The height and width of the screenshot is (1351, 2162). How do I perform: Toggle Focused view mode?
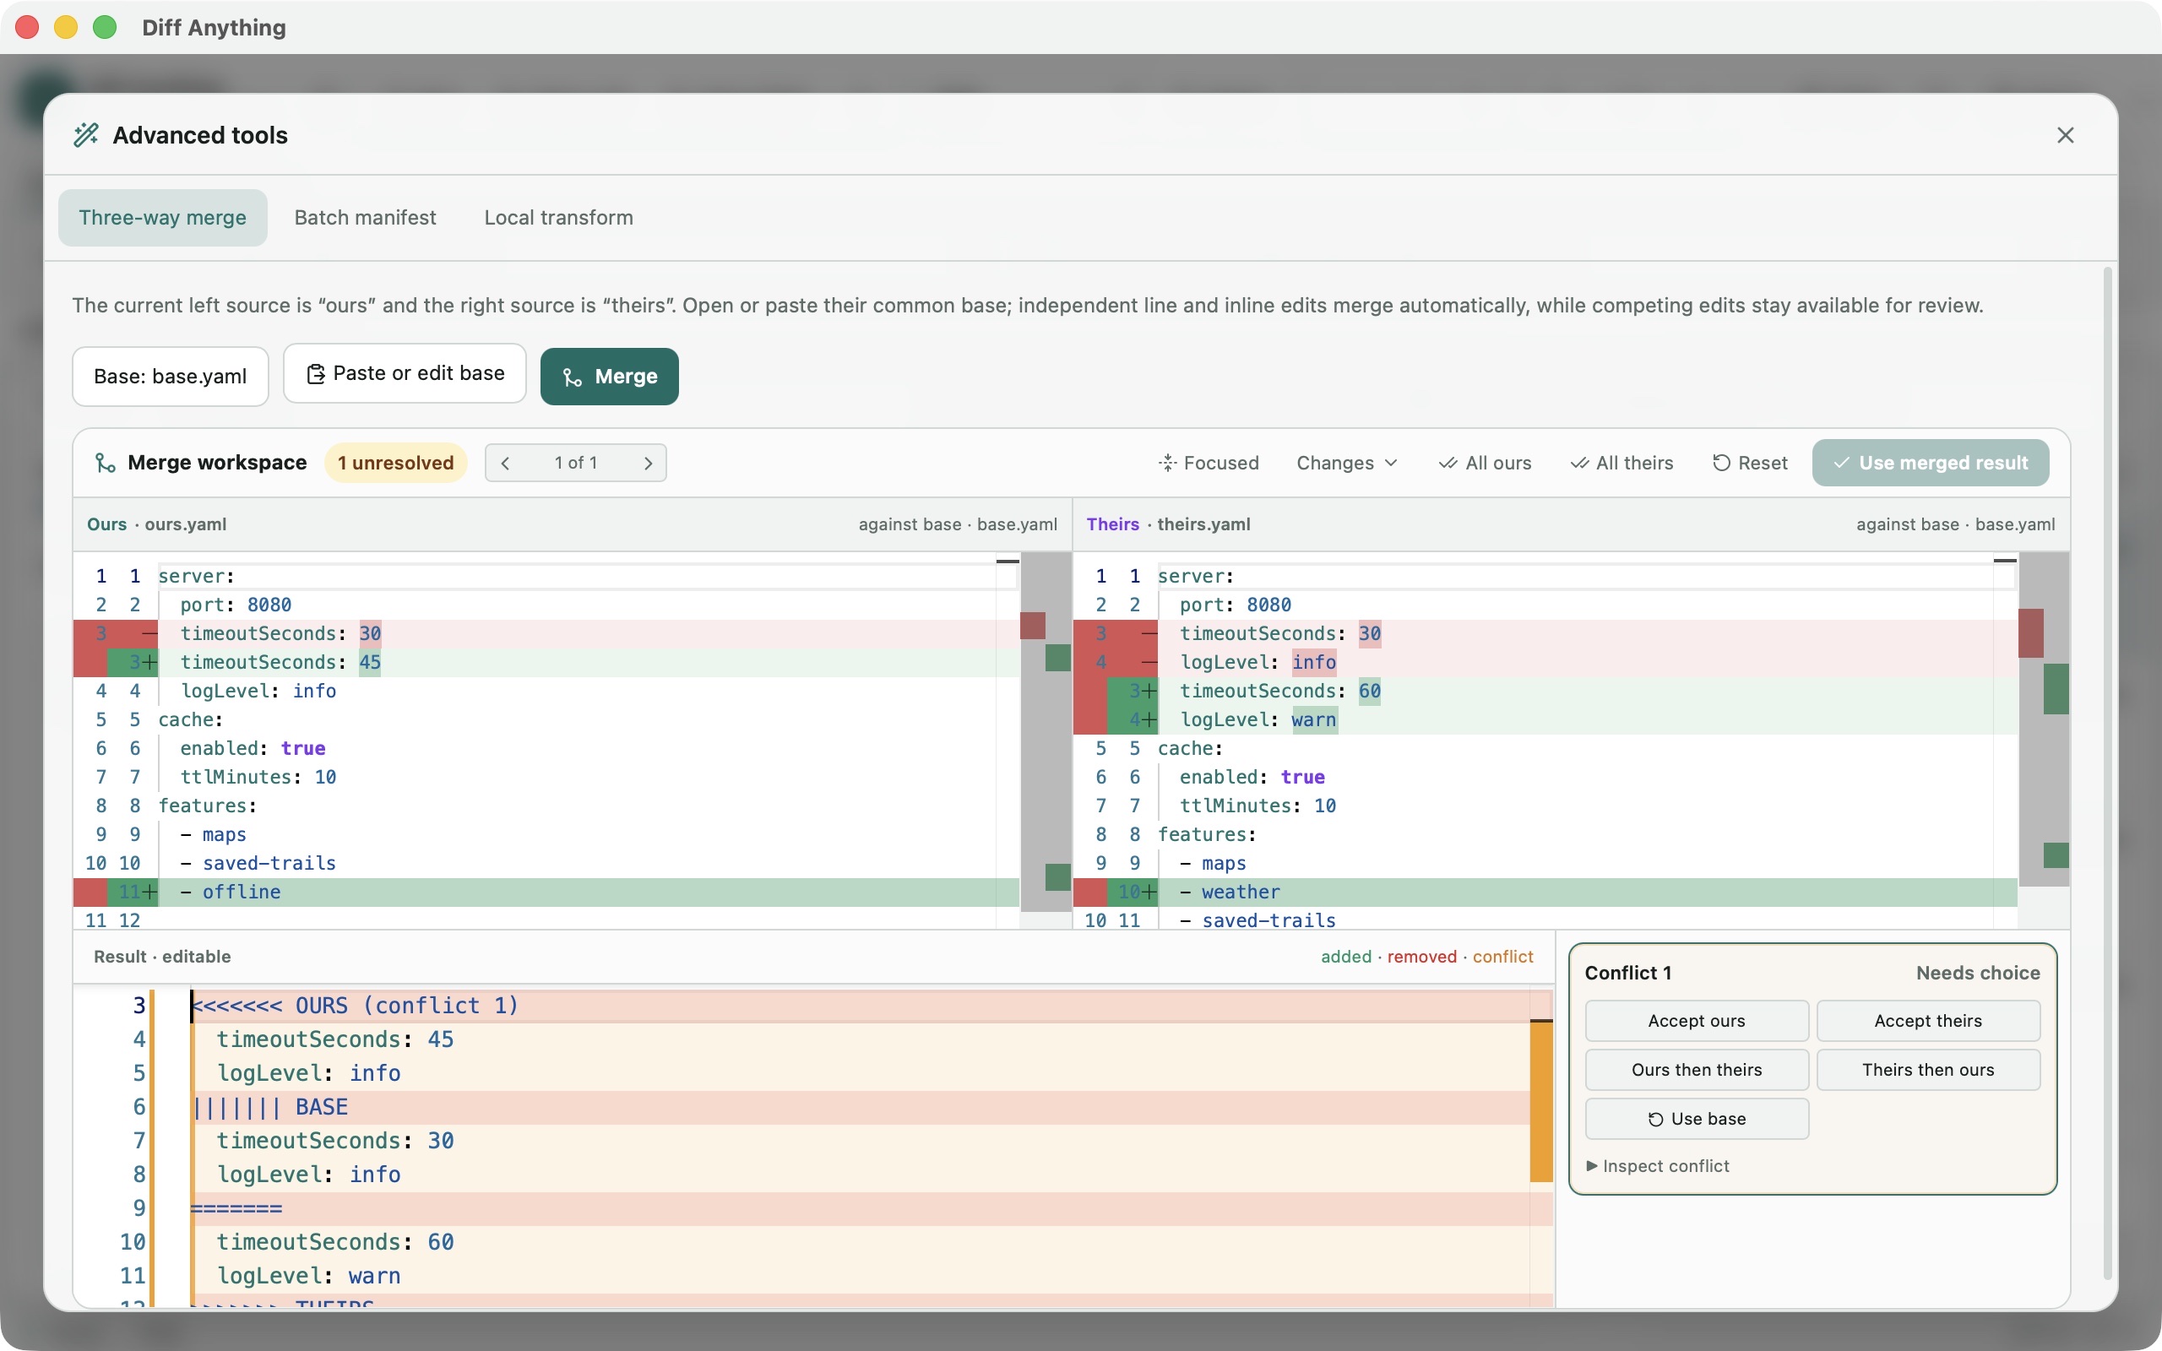point(1208,463)
